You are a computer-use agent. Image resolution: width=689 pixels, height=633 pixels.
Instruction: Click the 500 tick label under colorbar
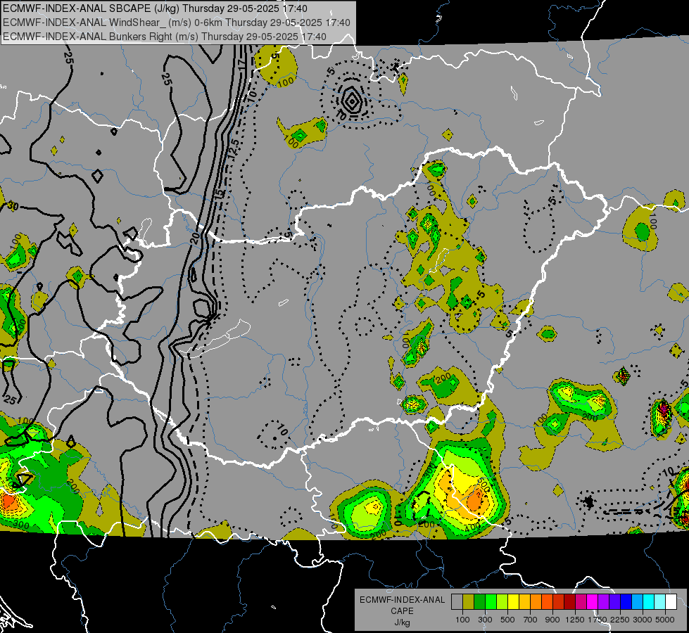pos(507,620)
